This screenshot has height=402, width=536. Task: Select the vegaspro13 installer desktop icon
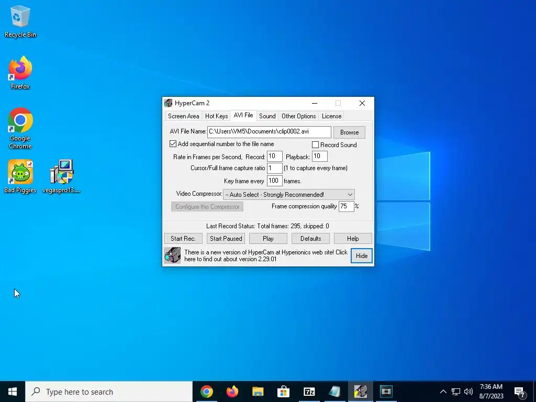click(62, 176)
